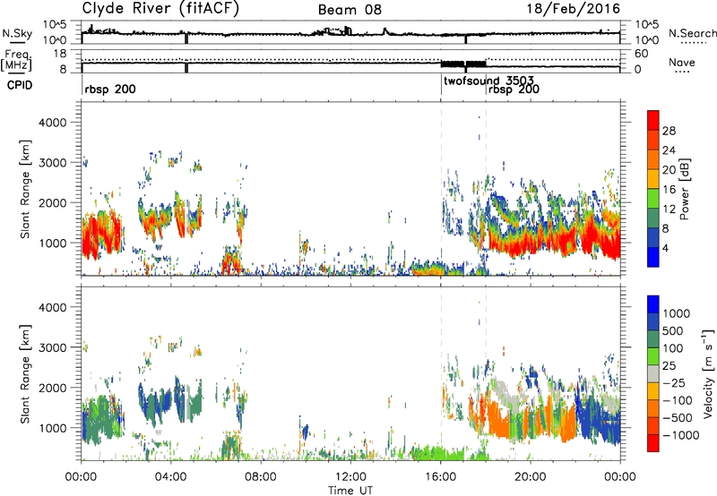Select the 'Freq. [MHz]' axis label
Image resolution: width=717 pixels, height=496 pixels.
[16, 61]
